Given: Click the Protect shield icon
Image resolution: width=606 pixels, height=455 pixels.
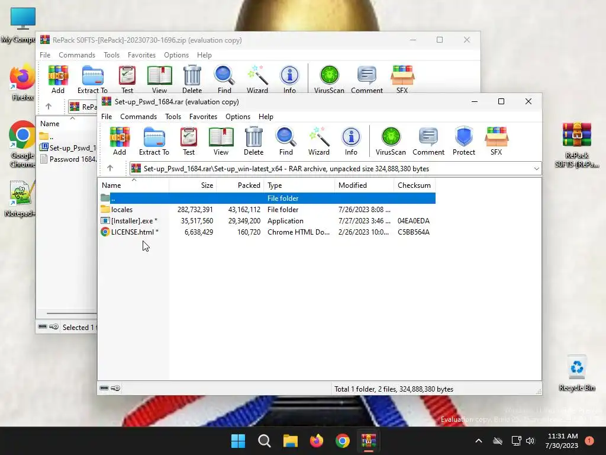Looking at the screenshot, I should pos(464,141).
